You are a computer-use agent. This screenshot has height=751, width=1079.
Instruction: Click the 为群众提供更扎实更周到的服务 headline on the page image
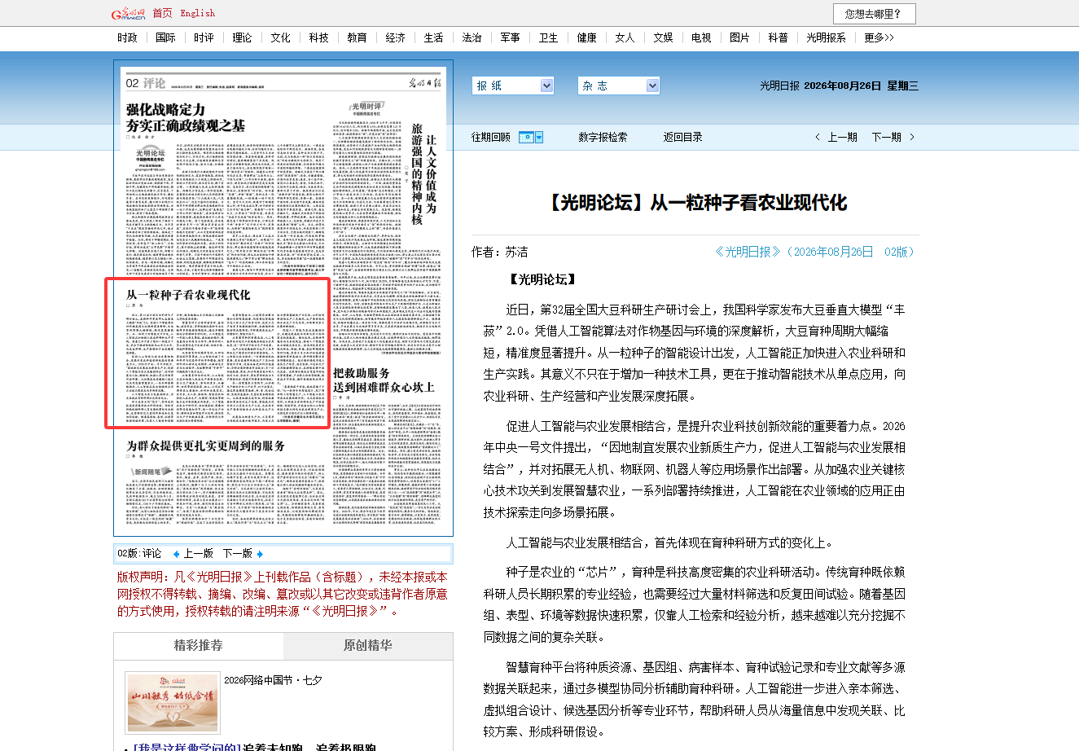click(x=205, y=446)
